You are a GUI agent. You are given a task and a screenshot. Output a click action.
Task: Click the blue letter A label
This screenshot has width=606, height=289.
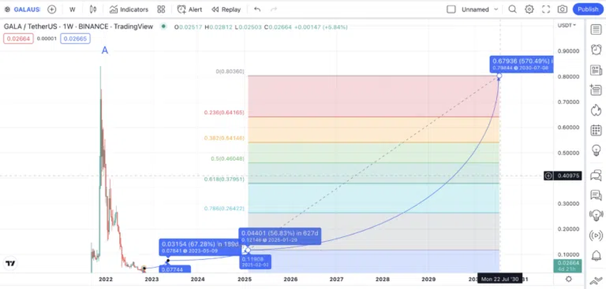tap(105, 50)
